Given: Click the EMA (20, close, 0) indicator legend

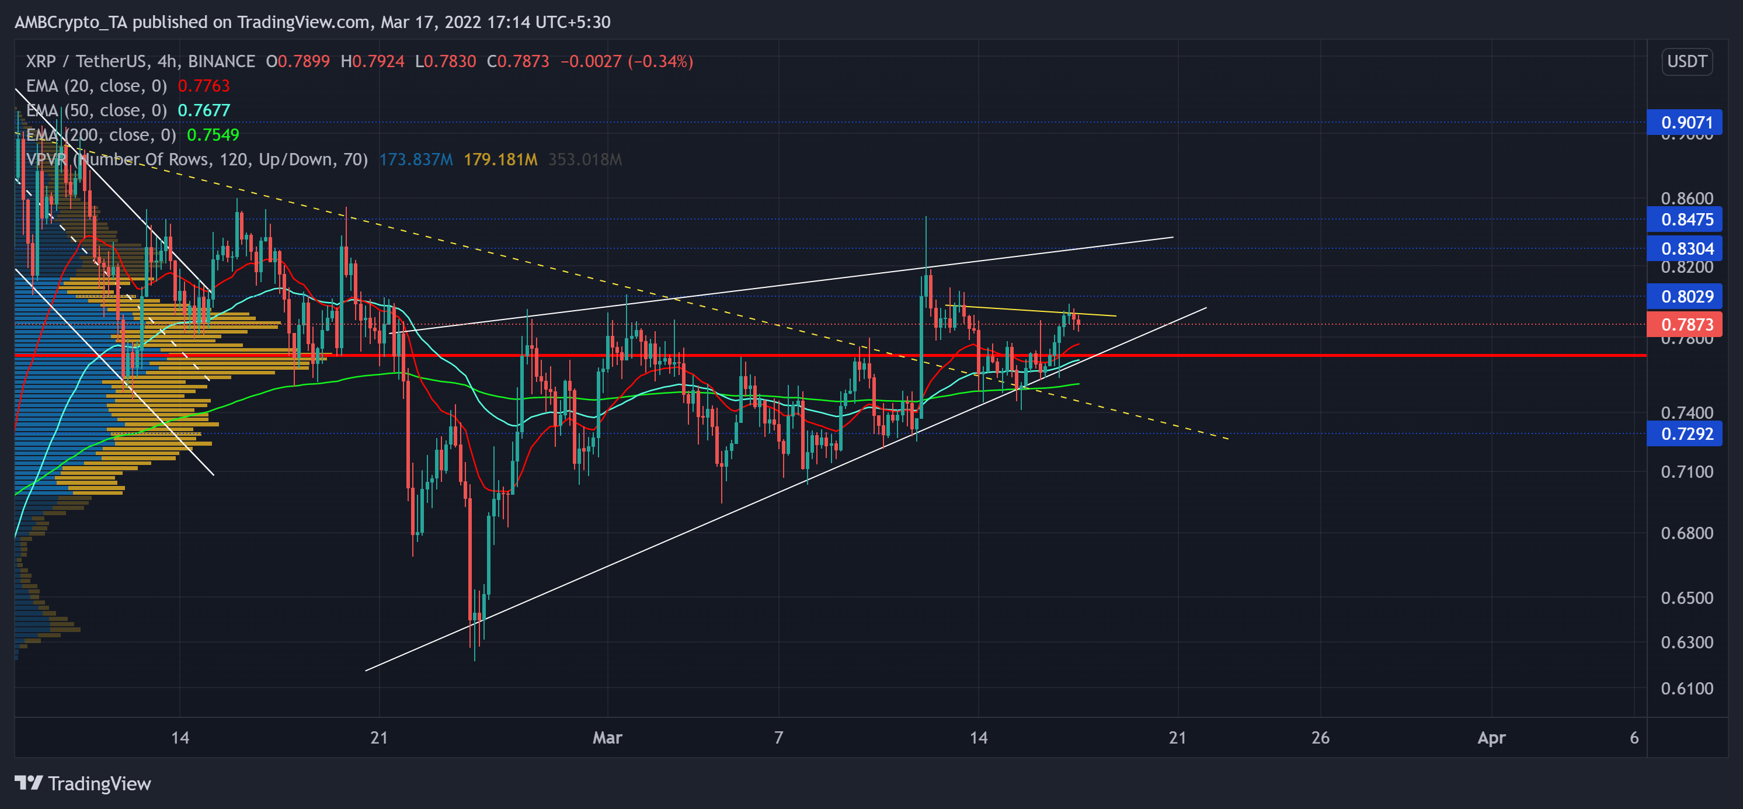Looking at the screenshot, I should coord(97,86).
